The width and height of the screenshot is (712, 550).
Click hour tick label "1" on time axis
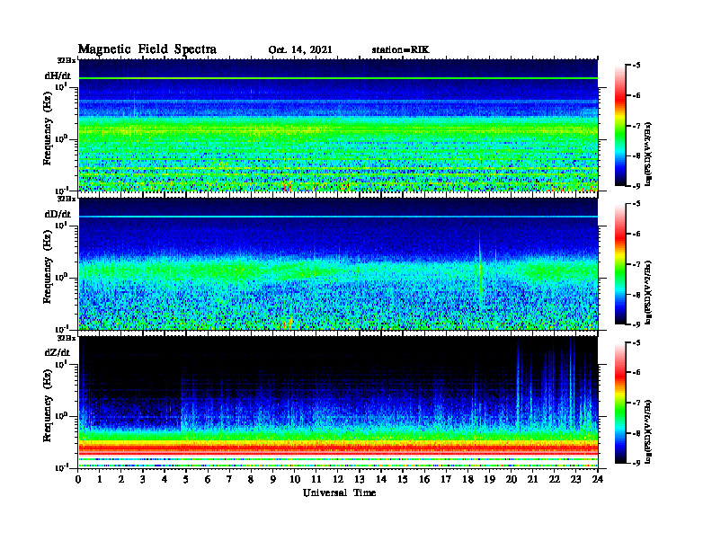coord(100,479)
